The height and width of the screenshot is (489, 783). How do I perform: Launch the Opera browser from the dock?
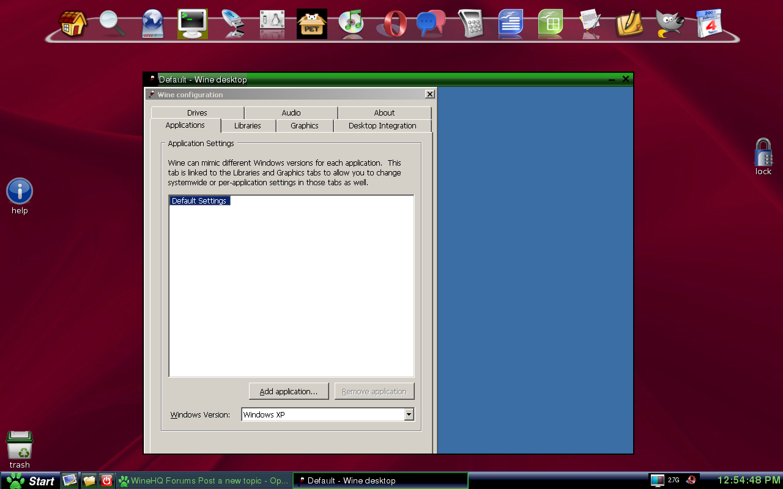tap(391, 24)
